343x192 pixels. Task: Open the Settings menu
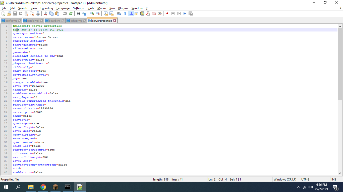tap(78, 8)
